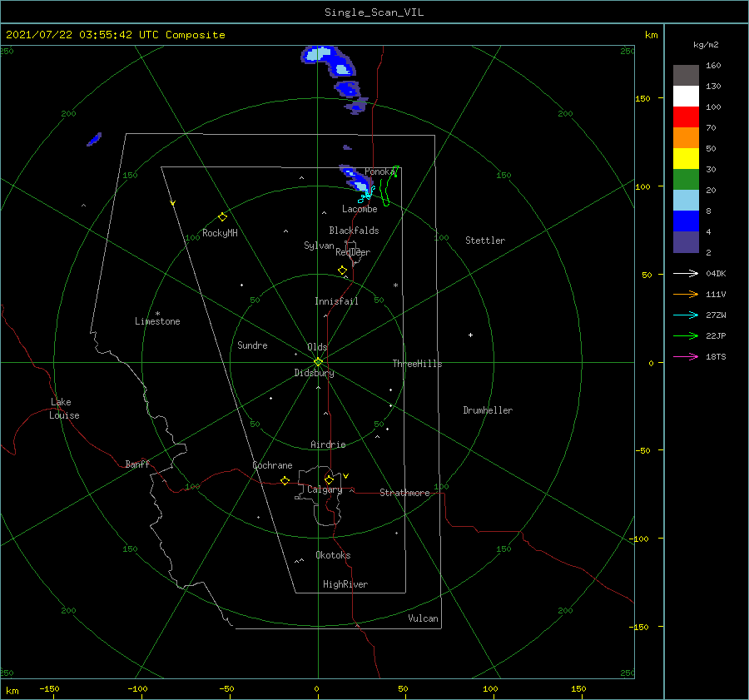Click the Okotoks label
Viewport: 749px width, 700px height.
tap(333, 555)
